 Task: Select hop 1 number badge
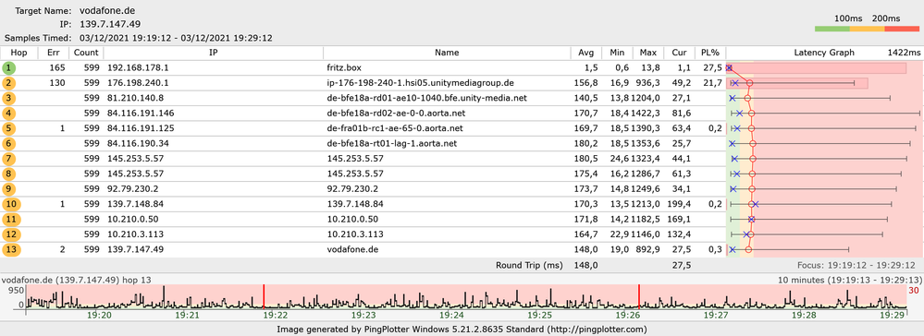tap(8, 67)
